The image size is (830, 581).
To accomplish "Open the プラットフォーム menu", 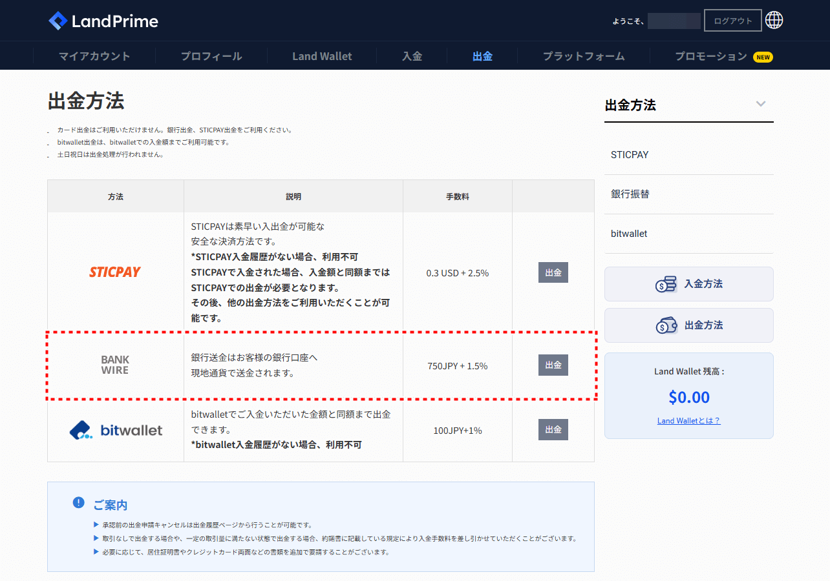I will click(584, 56).
